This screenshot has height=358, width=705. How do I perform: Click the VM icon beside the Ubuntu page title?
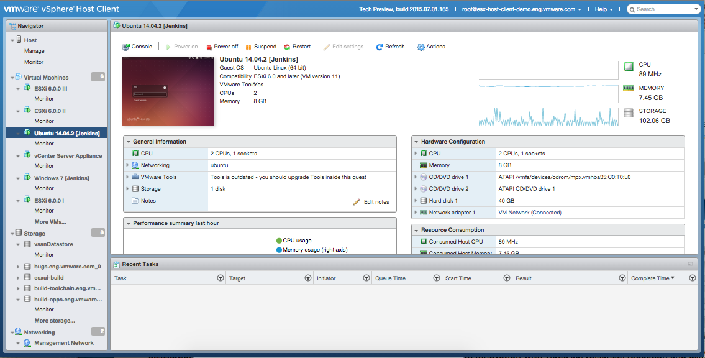coord(116,25)
